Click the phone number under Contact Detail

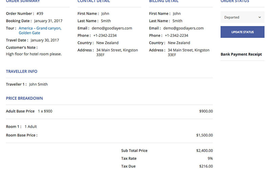(x=105, y=35)
